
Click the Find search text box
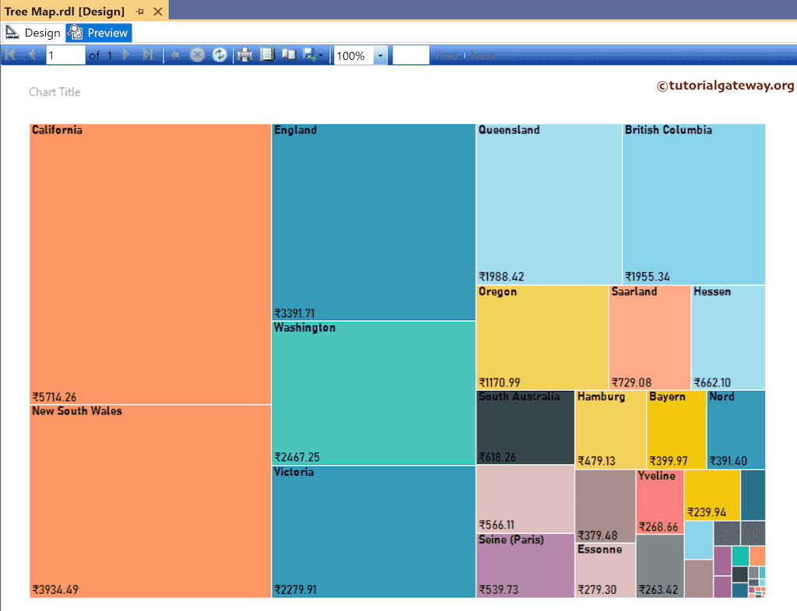tap(413, 54)
